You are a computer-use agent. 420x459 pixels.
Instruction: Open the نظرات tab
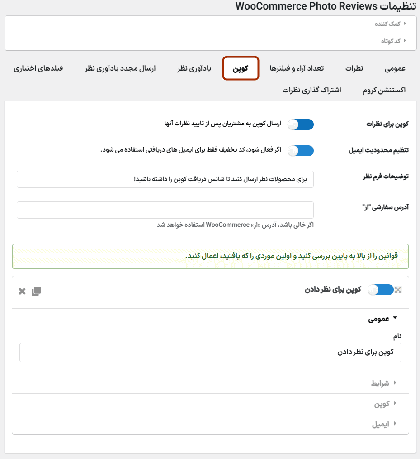[x=354, y=68]
